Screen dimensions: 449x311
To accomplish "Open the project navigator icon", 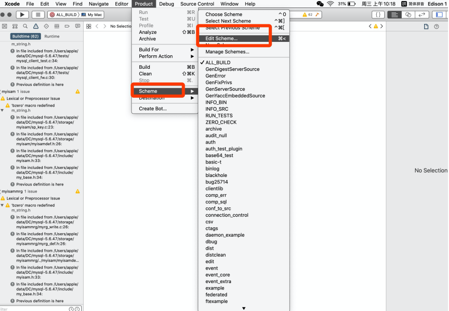I will point(4,26).
